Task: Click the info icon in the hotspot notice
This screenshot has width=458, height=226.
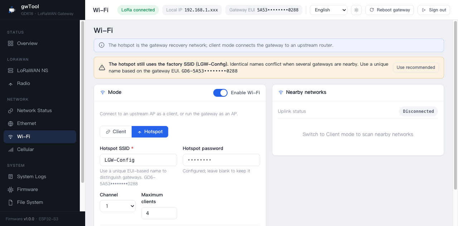Action: [102, 45]
